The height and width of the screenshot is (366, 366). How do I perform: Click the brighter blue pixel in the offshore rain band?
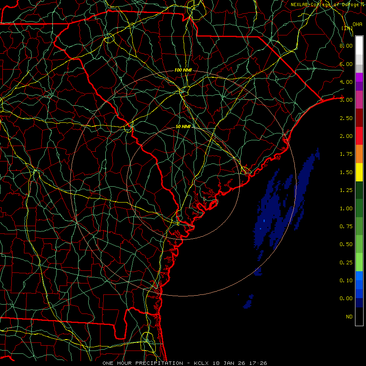[264, 221]
